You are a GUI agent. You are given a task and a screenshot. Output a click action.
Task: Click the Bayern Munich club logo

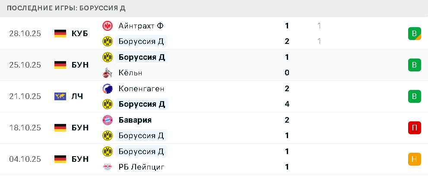click(107, 120)
